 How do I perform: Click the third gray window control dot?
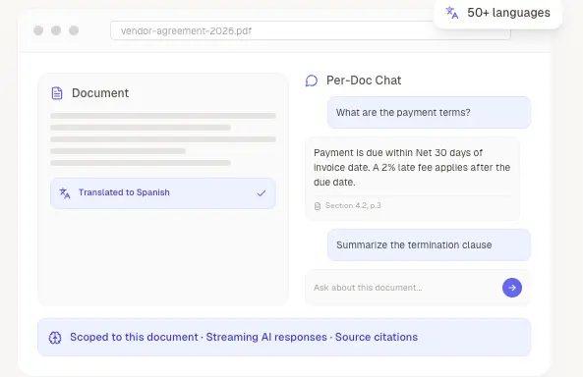coord(74,30)
